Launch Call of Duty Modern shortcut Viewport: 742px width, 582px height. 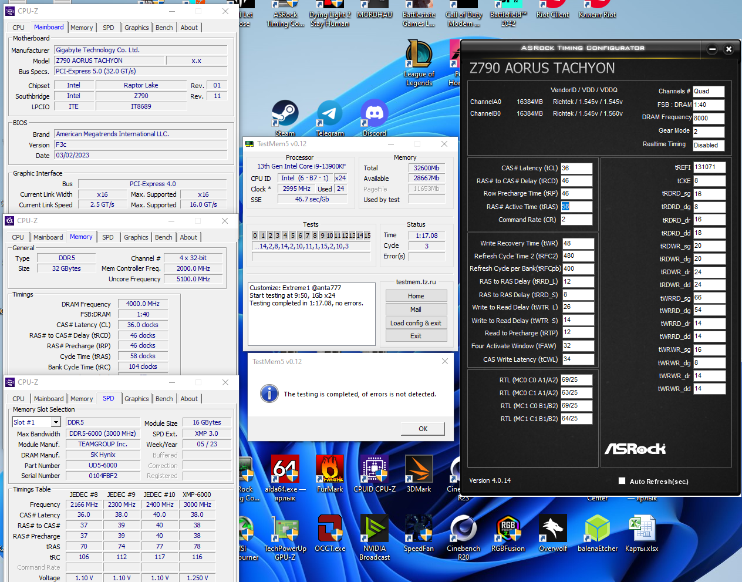coord(463,14)
